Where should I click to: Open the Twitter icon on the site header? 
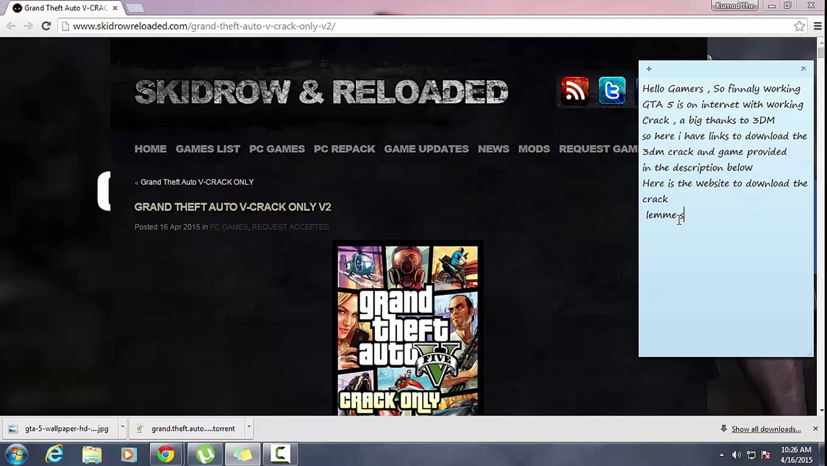coord(612,91)
